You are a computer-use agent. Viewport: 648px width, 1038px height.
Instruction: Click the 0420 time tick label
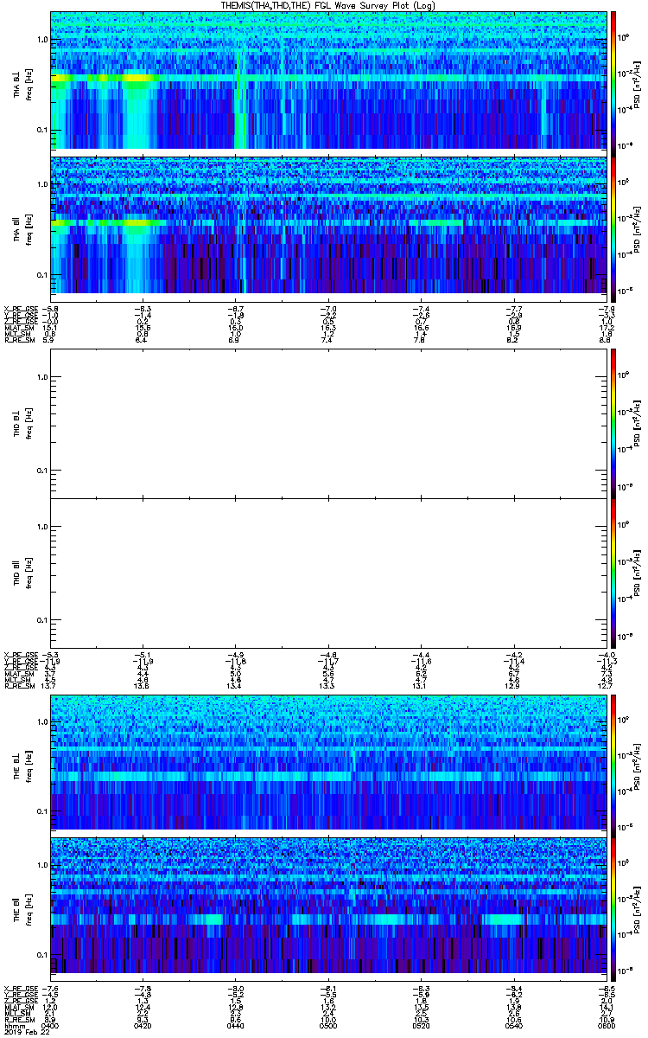[143, 1026]
